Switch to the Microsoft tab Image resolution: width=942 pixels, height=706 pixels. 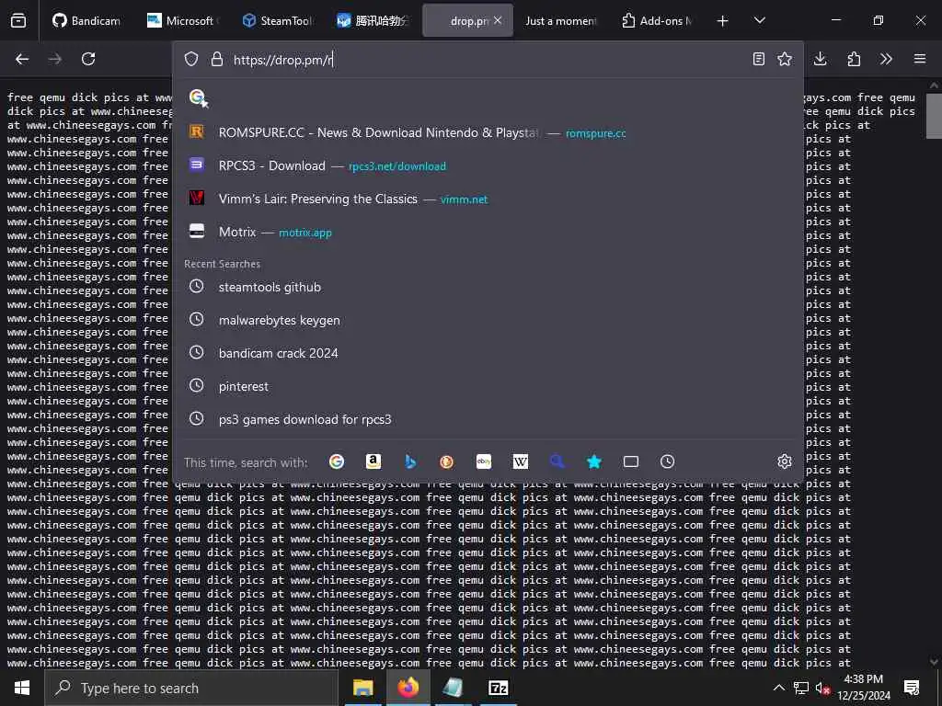click(181, 20)
